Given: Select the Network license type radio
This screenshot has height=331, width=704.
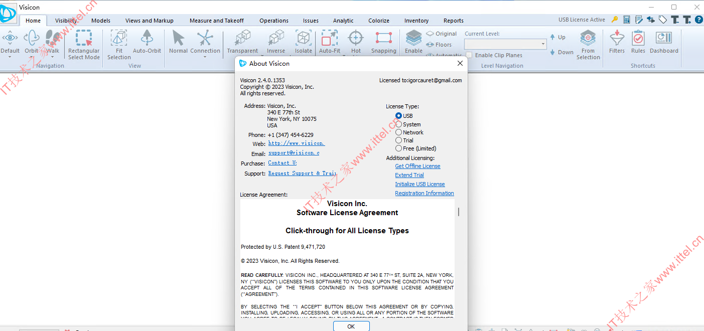Looking at the screenshot, I should pos(398,132).
